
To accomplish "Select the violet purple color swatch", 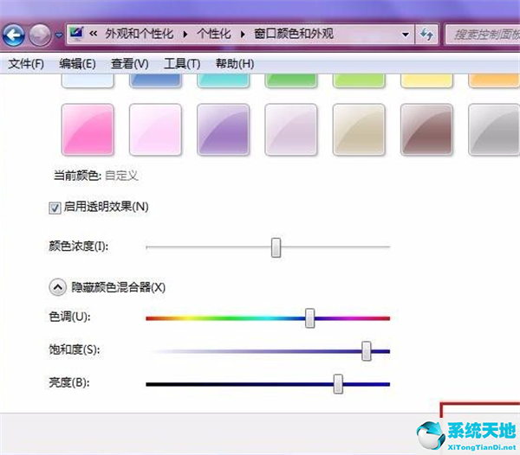I will 224,130.
